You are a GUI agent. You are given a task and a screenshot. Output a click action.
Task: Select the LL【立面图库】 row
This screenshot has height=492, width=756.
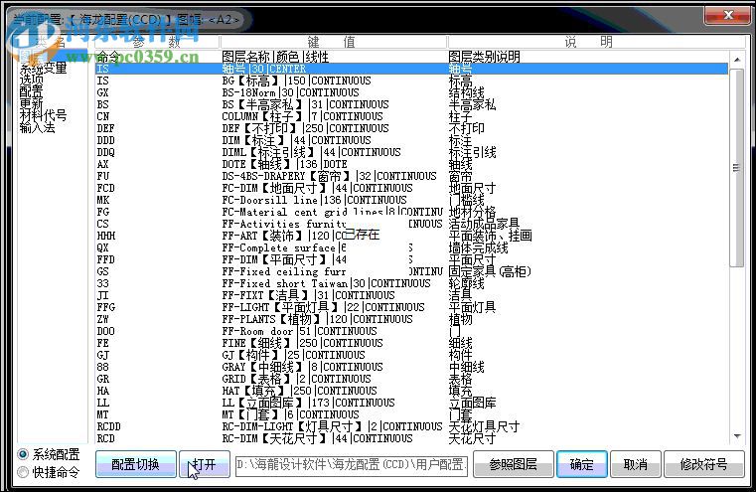point(411,403)
